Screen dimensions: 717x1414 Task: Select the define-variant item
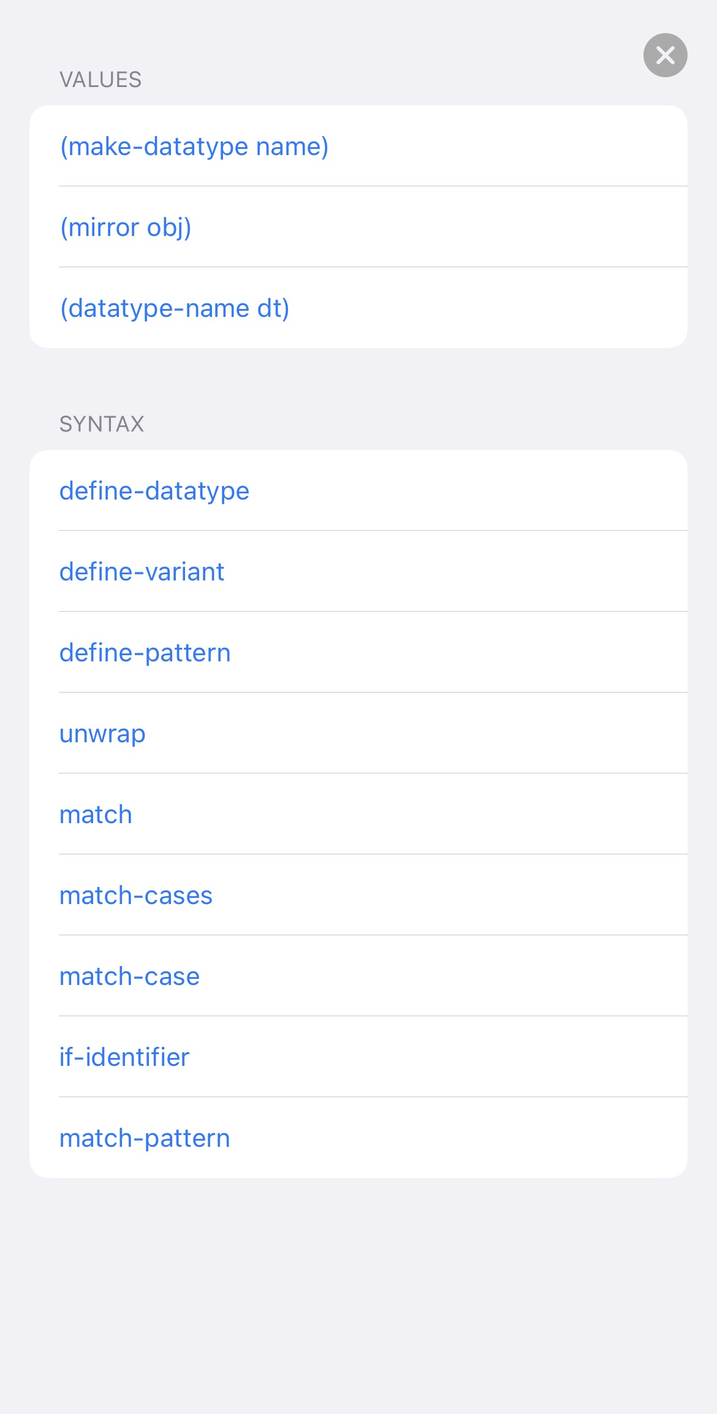coord(358,571)
